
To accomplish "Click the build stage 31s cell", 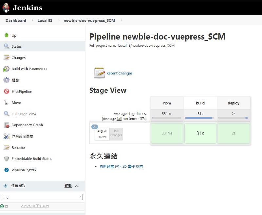I will 200,133.
